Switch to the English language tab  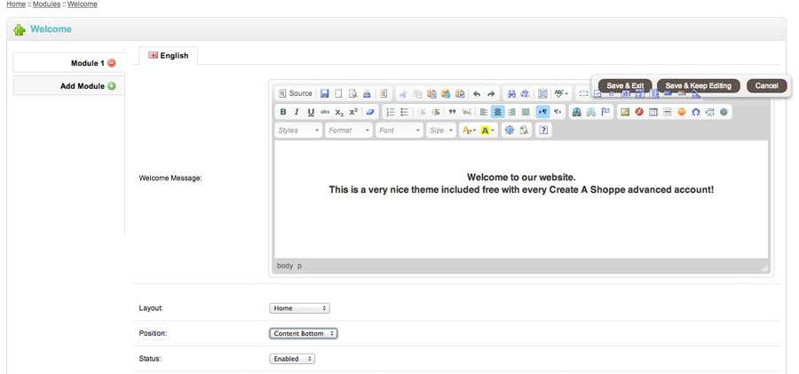(x=169, y=56)
